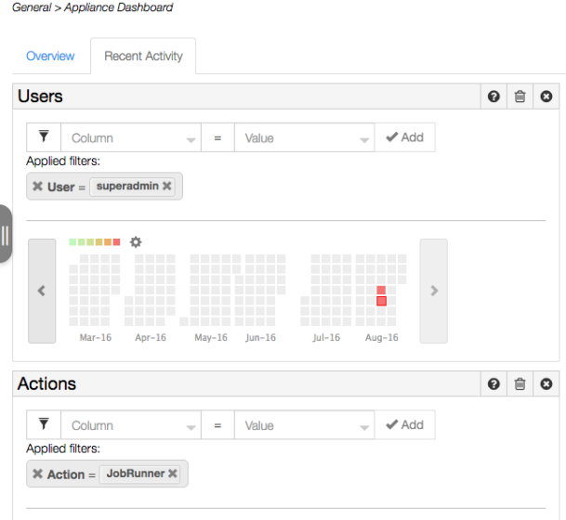Screen dimensions: 566x520
Task: Select the Recent Activity tab
Action: (x=143, y=56)
